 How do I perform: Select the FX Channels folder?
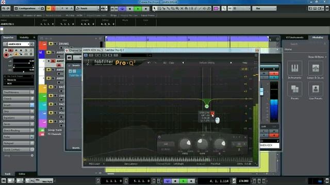[x=55, y=134]
